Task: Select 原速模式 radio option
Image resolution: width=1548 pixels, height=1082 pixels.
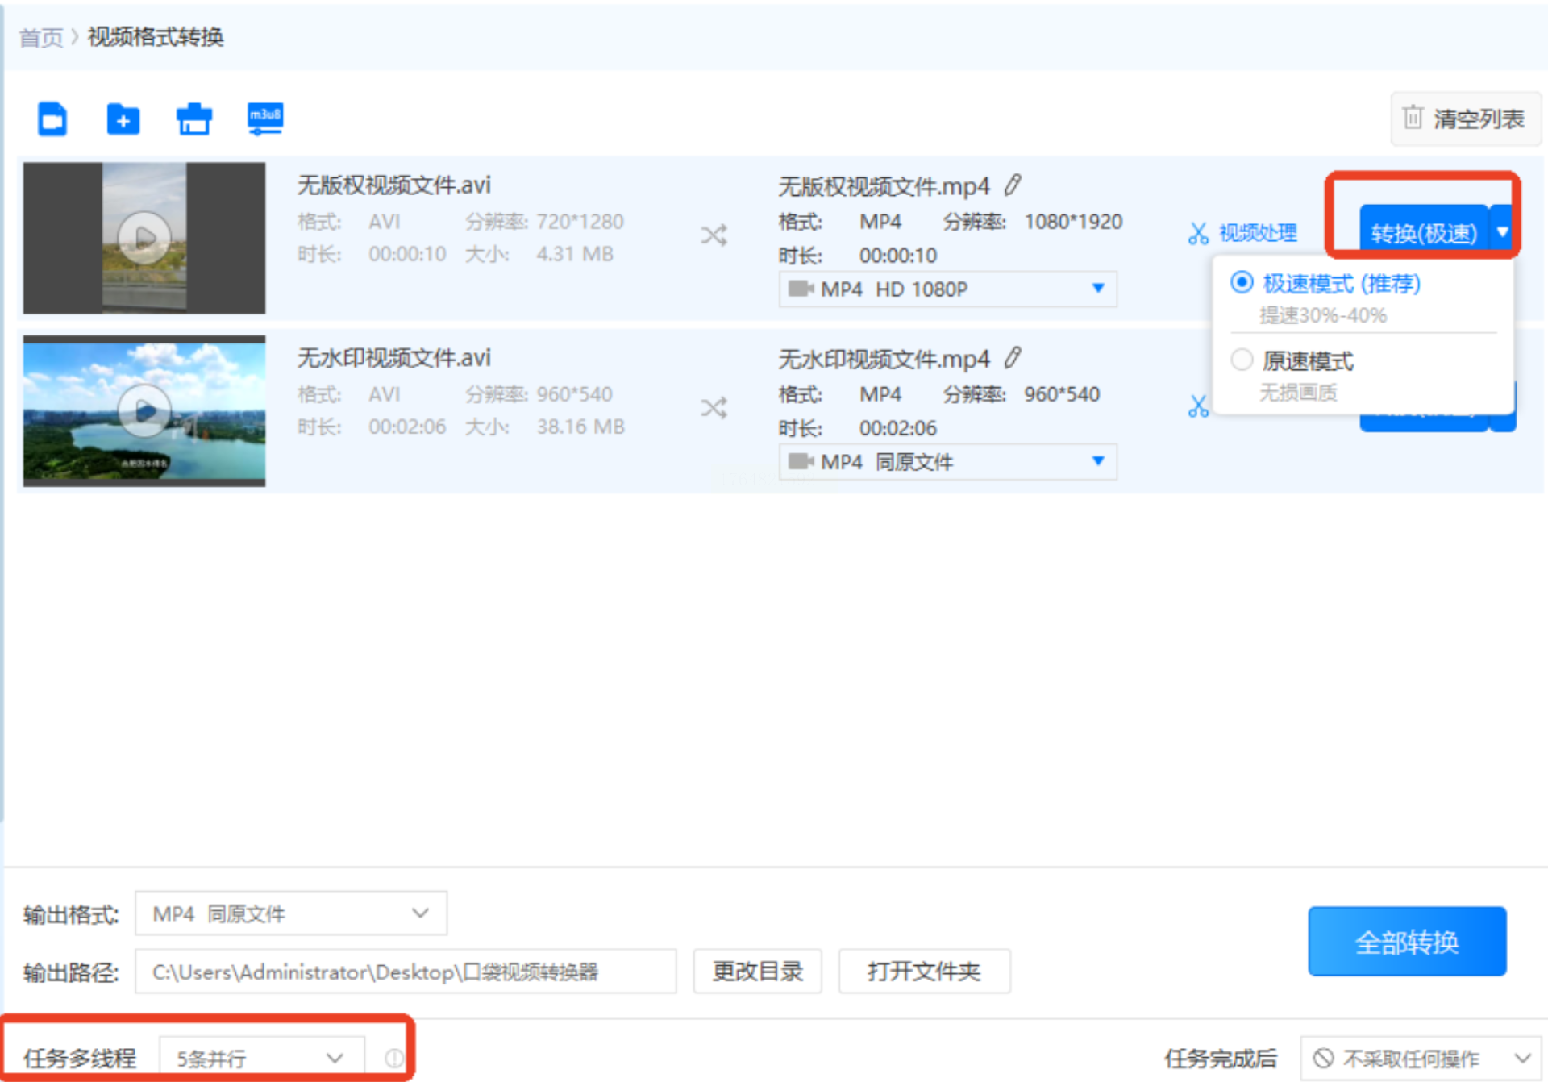Action: point(1242,360)
